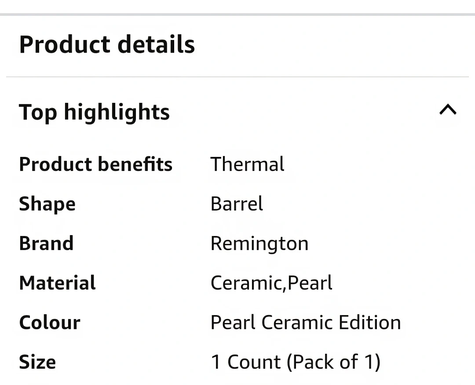This screenshot has width=475, height=385.
Task: Select the Thermal benefit value
Action: pos(247,164)
